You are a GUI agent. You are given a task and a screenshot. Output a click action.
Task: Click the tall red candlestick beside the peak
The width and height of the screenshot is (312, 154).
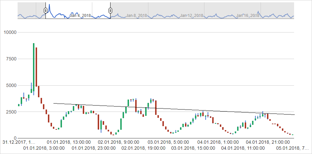tap(37, 67)
